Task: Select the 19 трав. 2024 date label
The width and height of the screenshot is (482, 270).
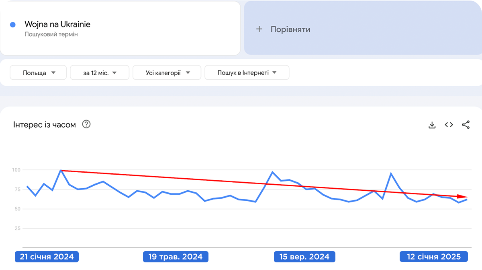Action: tap(176, 257)
